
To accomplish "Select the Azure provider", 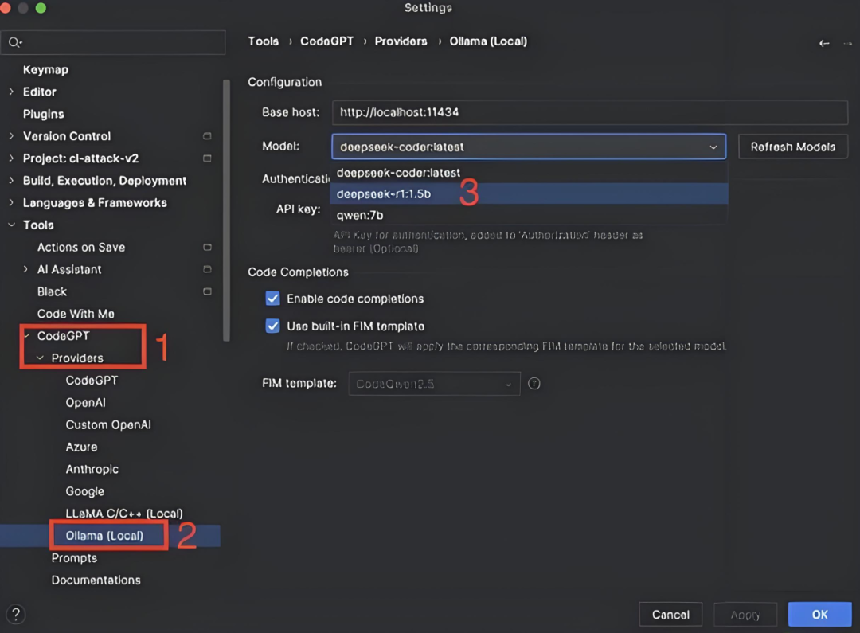I will [82, 447].
